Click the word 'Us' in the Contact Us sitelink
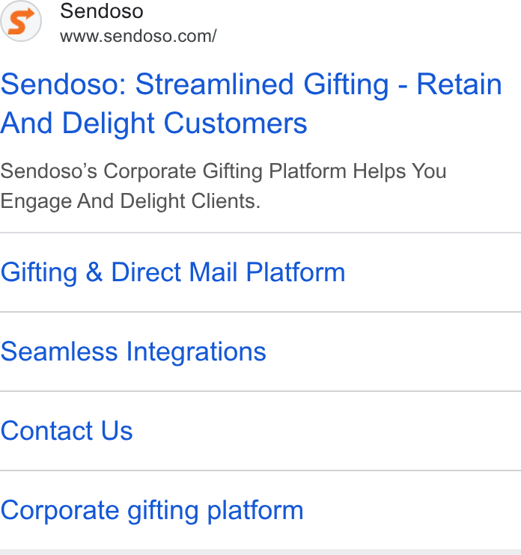521x555 pixels. point(117,431)
